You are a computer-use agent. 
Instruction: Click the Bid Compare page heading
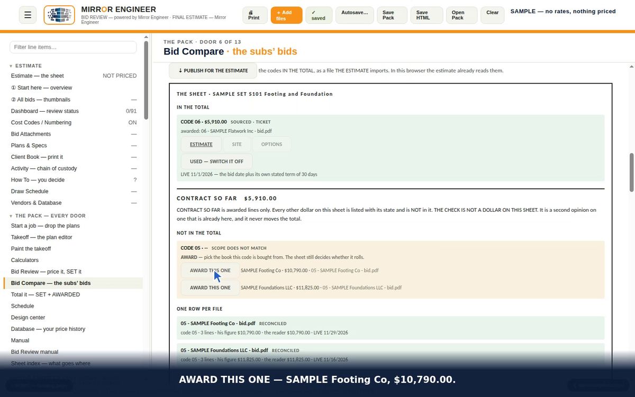click(x=230, y=51)
